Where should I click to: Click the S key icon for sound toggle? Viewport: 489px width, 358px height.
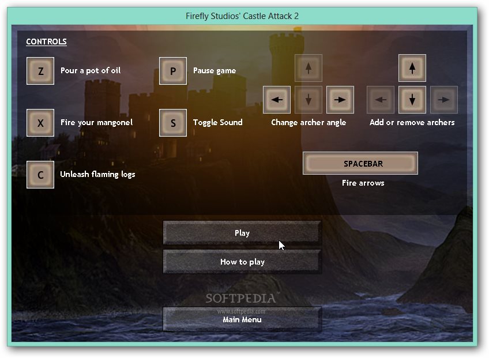coord(173,123)
